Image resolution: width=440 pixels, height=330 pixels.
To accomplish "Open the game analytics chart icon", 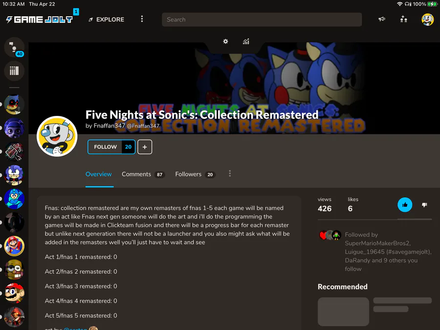I will (246, 42).
